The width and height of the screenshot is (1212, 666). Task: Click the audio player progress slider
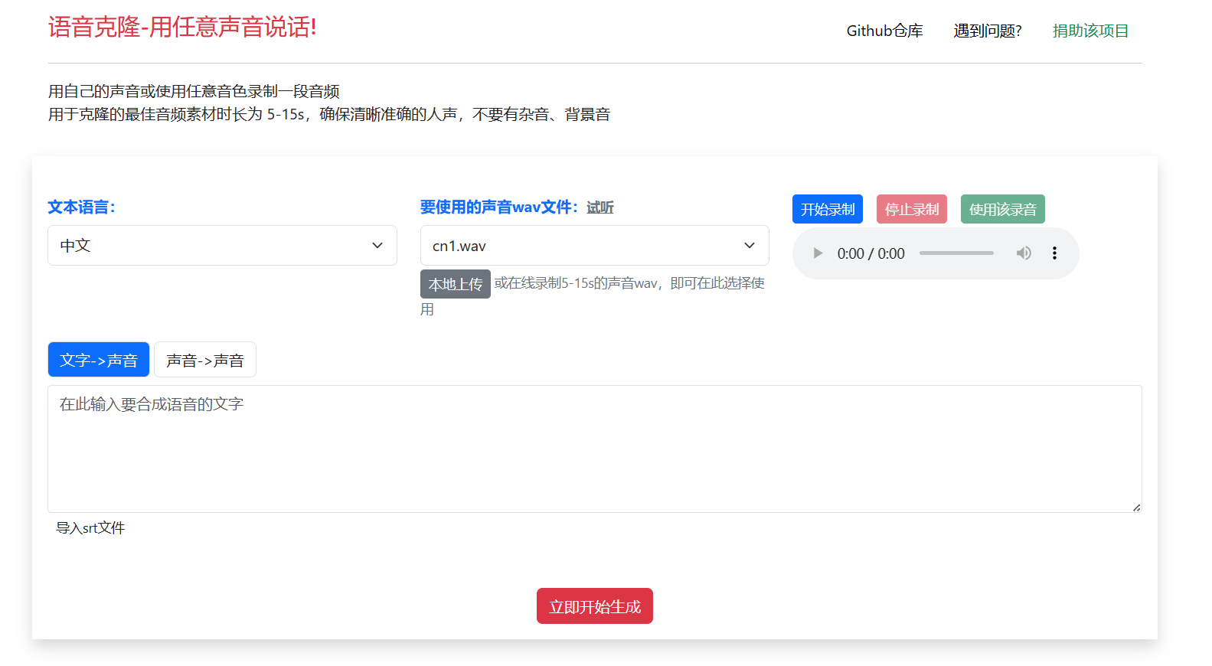tap(956, 253)
